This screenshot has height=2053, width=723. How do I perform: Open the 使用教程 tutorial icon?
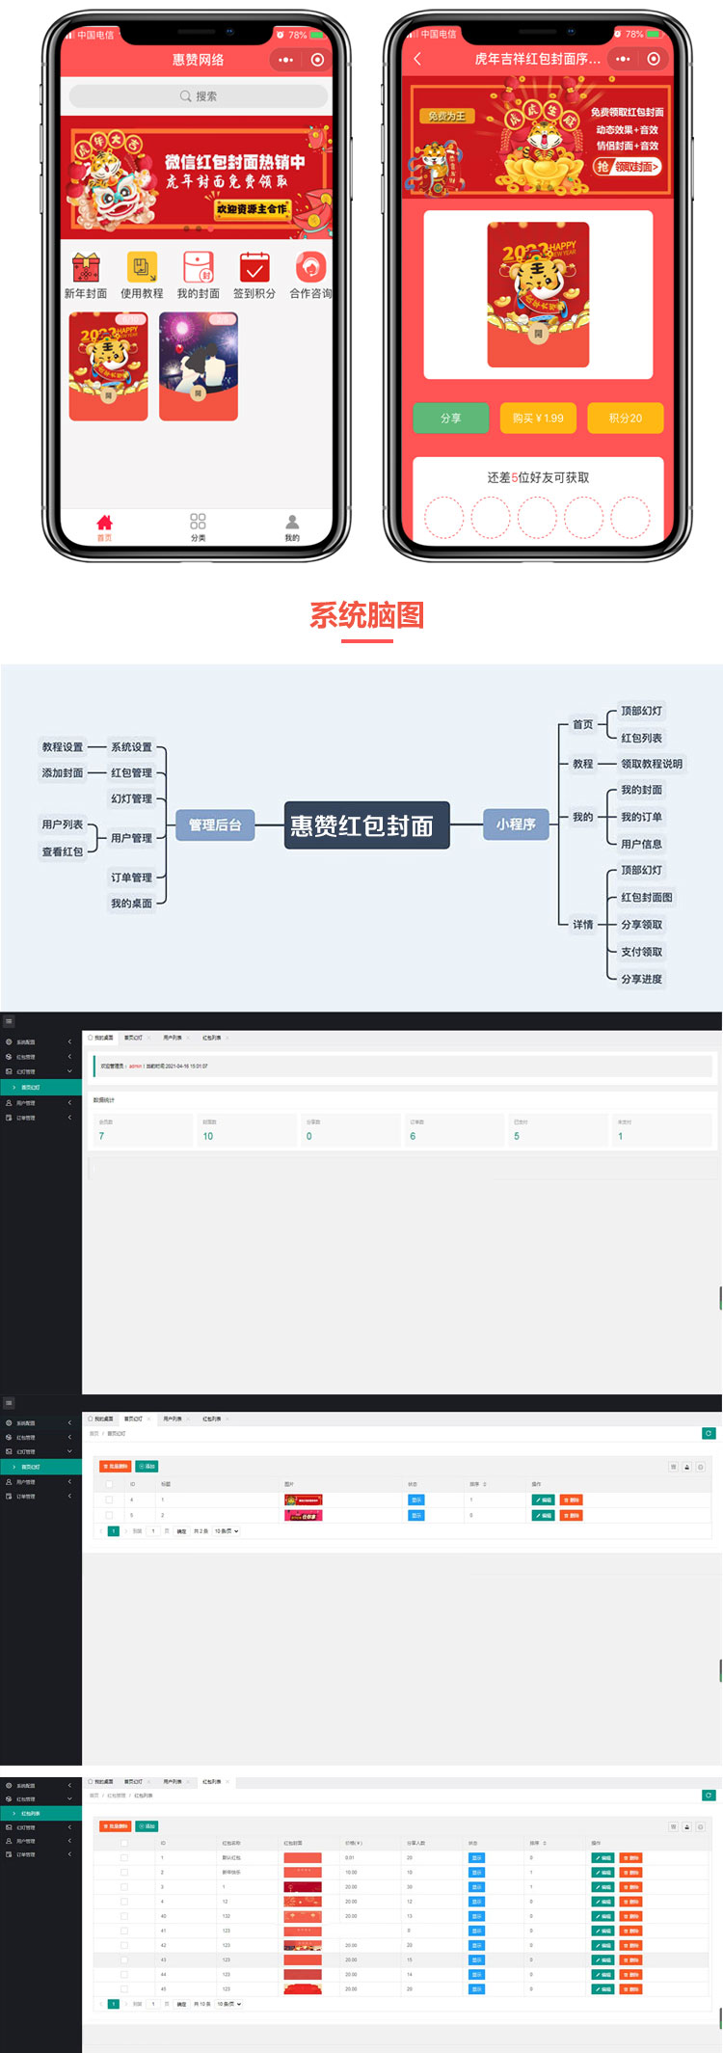coord(142,267)
